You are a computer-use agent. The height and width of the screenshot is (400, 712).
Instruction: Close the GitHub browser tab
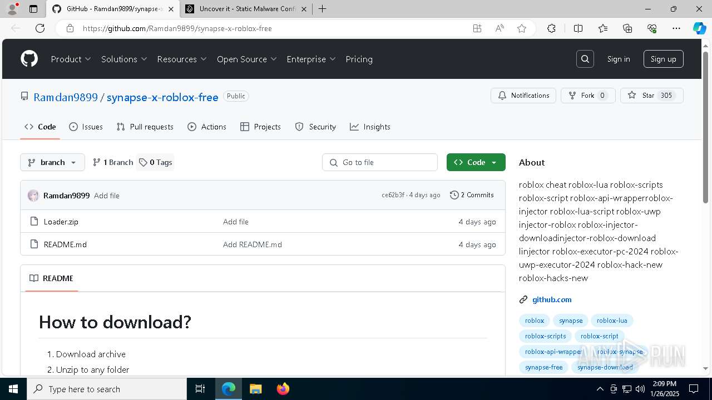tap(171, 9)
